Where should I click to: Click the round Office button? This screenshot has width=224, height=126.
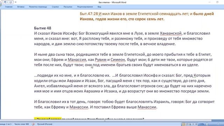(0, 3)
